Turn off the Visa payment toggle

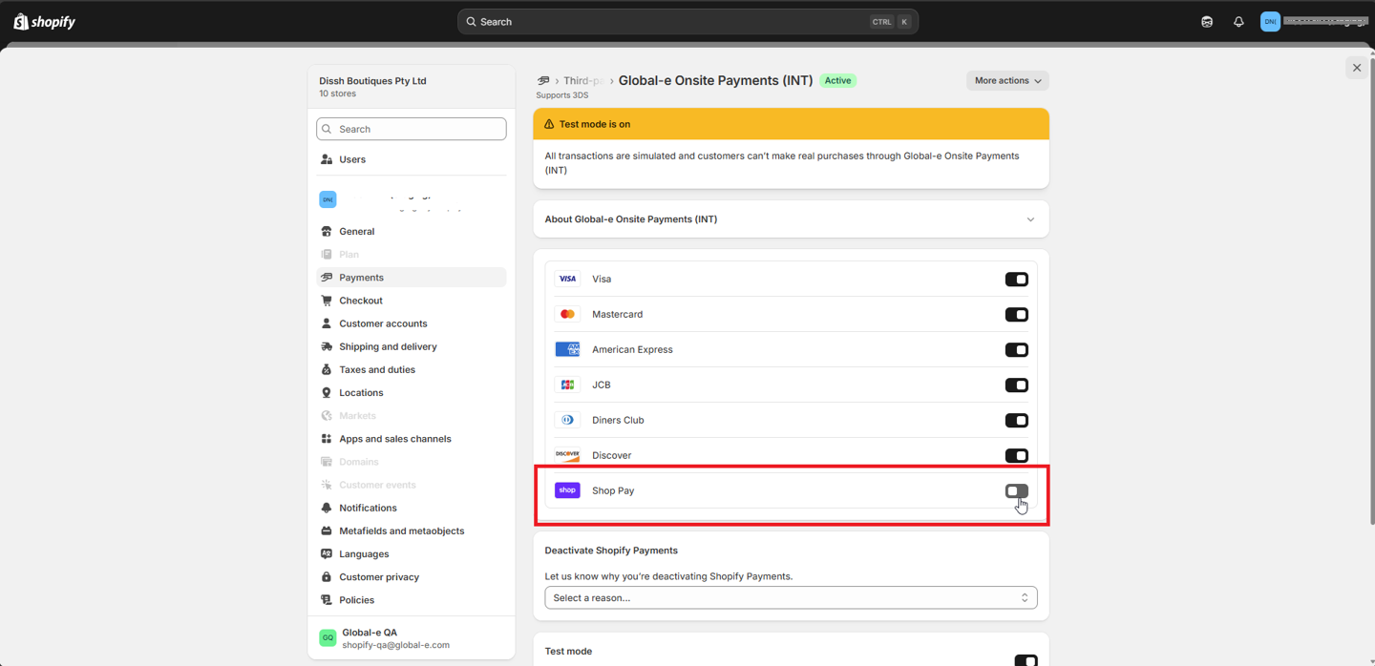click(1016, 280)
